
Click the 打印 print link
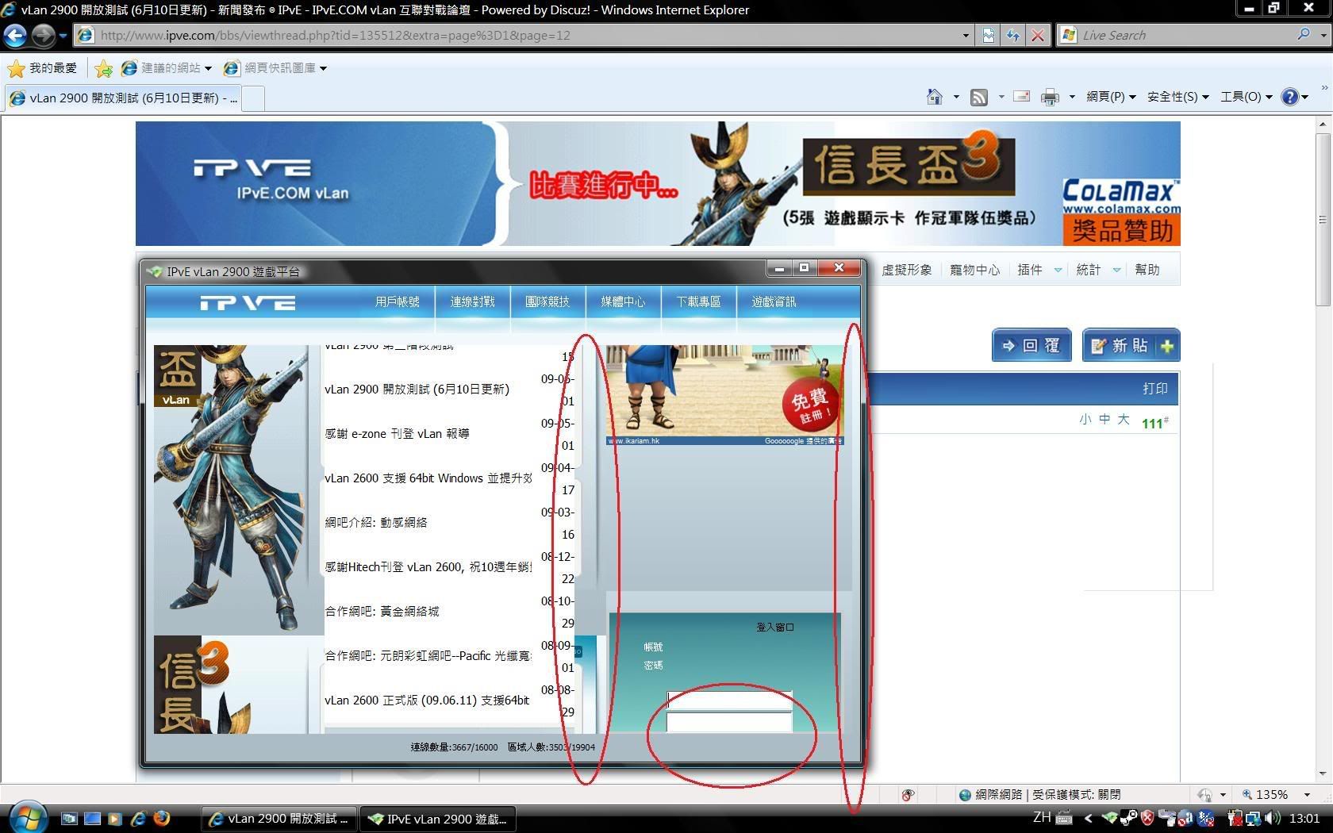(x=1154, y=389)
